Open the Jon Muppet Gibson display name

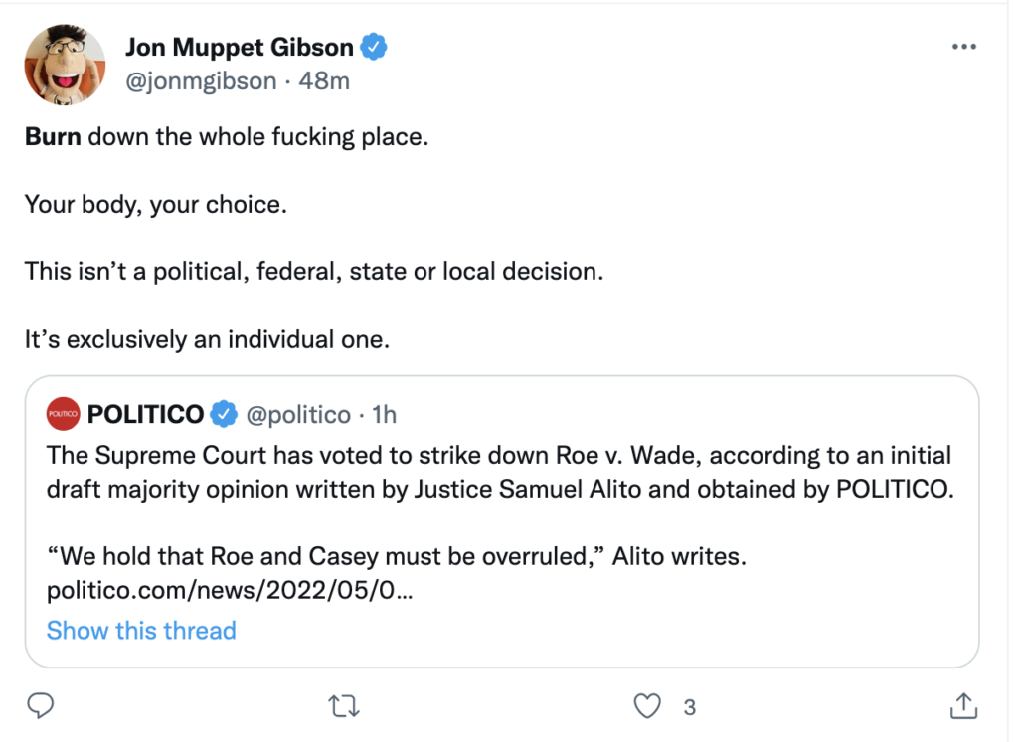coord(239,47)
